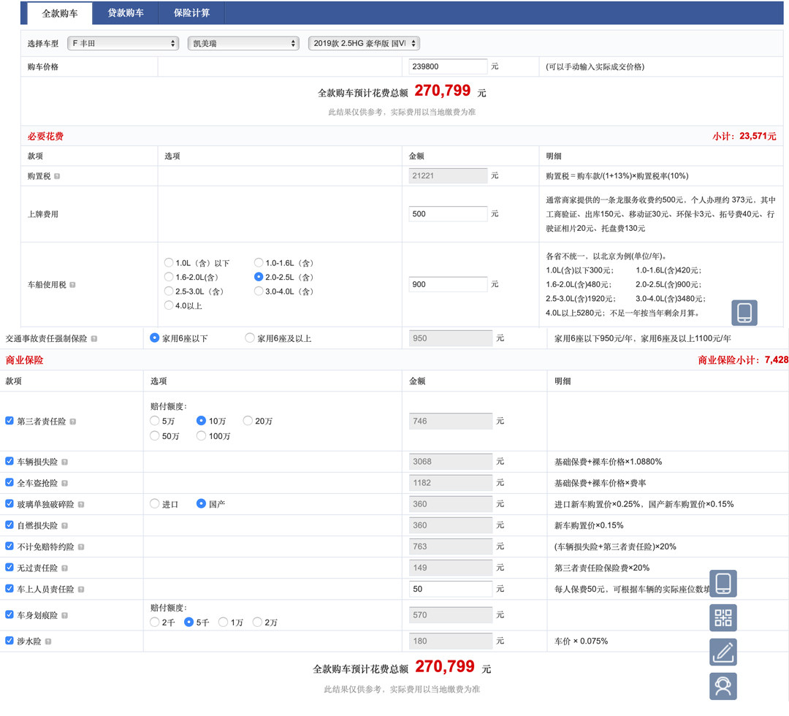
Task: Switch to the 贷款购车 tab
Action: tap(126, 13)
